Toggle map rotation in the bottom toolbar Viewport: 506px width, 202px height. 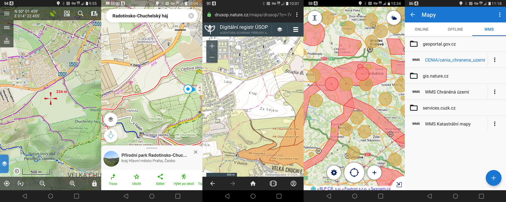coord(21,183)
